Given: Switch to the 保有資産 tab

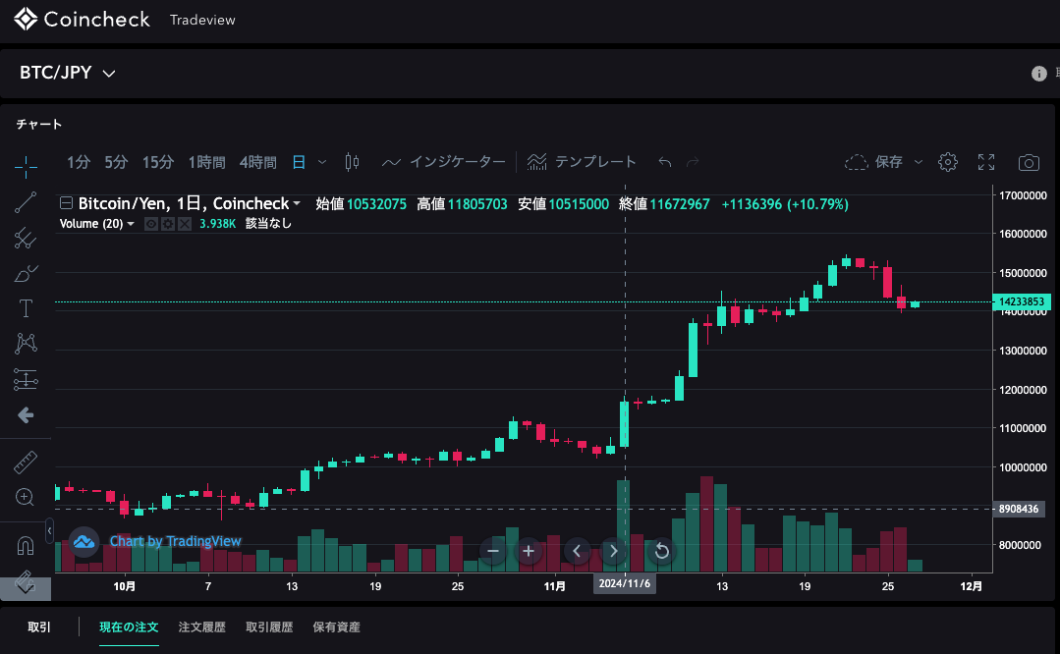Looking at the screenshot, I should 337,627.
